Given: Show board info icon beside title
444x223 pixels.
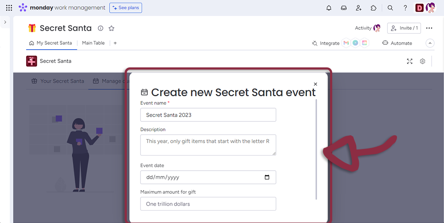Looking at the screenshot, I should tap(101, 28).
